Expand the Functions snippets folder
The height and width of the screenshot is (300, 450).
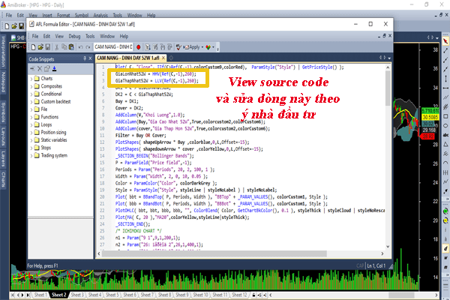[31, 117]
